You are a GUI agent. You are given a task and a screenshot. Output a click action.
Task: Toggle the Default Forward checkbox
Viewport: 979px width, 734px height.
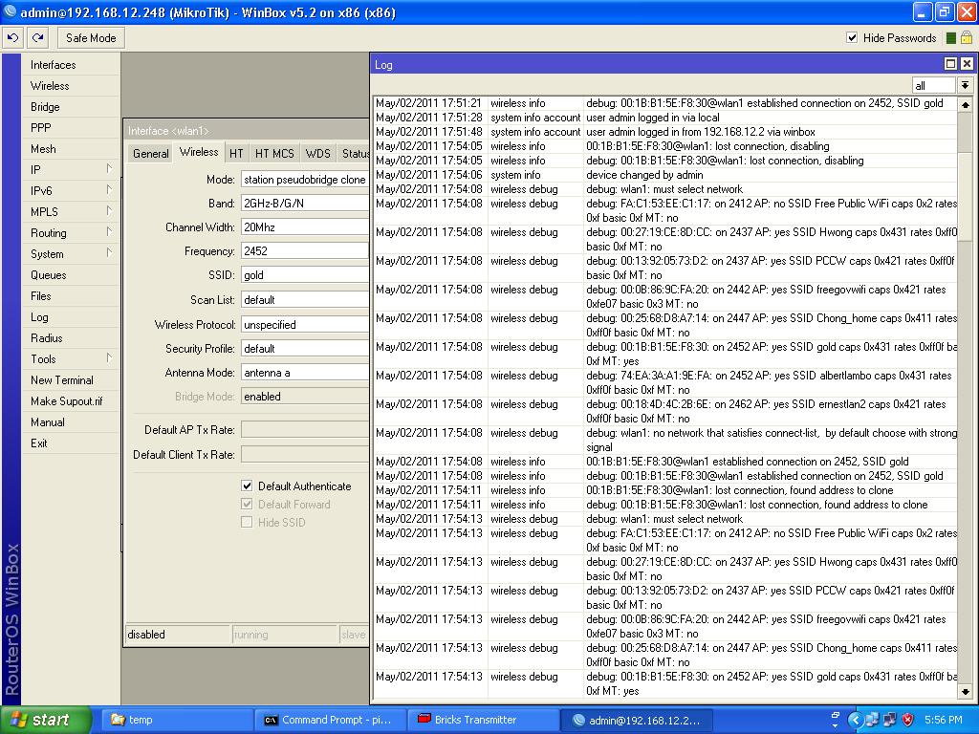(247, 504)
